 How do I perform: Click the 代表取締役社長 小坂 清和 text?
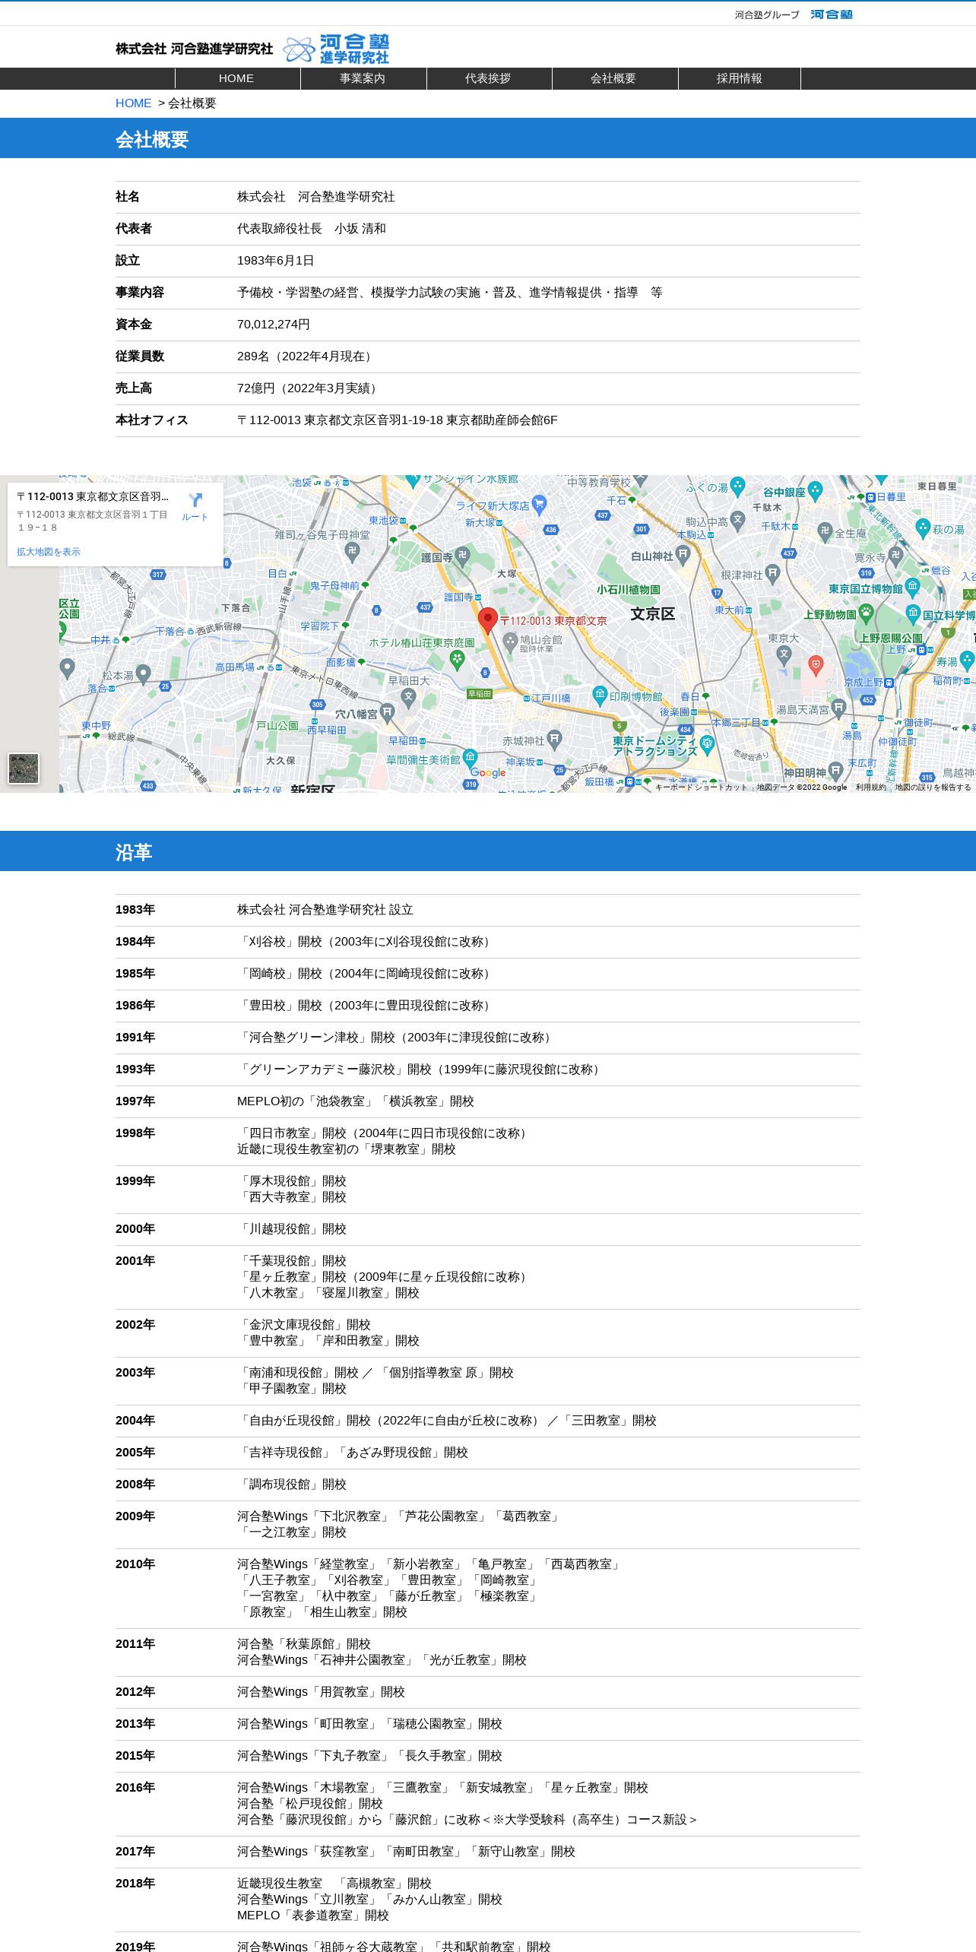pos(312,229)
